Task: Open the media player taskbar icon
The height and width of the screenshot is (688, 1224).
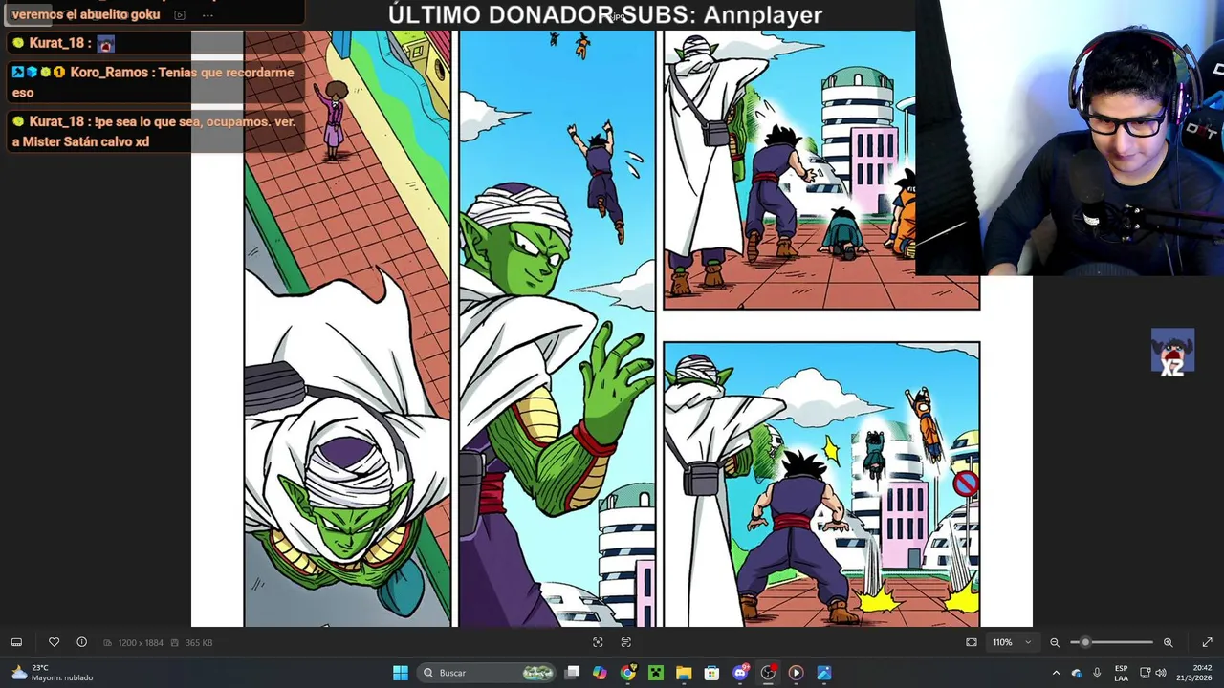Action: [796, 673]
